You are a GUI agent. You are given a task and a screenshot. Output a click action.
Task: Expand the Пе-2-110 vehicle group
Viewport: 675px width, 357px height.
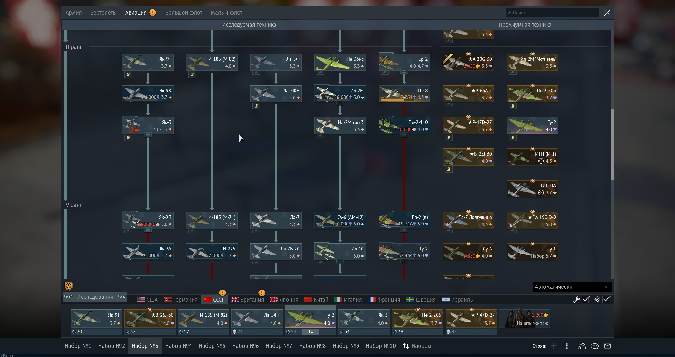[x=404, y=135]
